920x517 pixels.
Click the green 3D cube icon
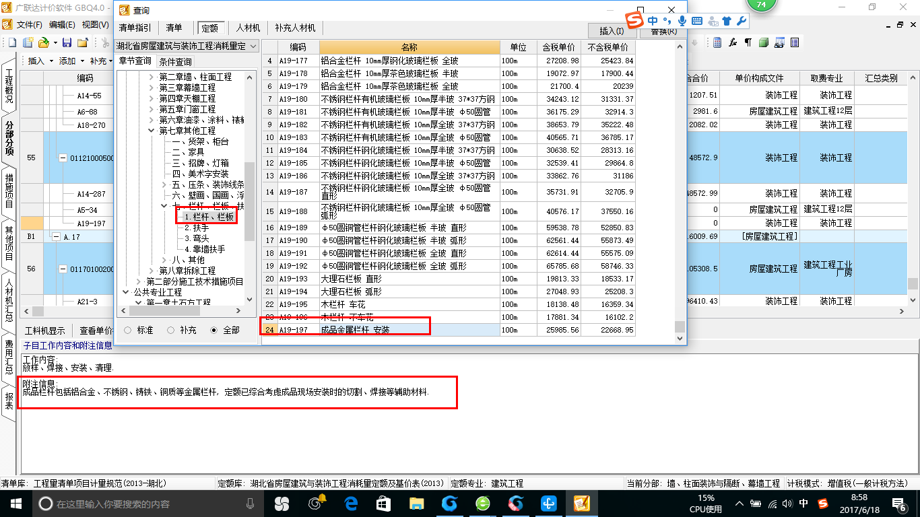point(764,42)
